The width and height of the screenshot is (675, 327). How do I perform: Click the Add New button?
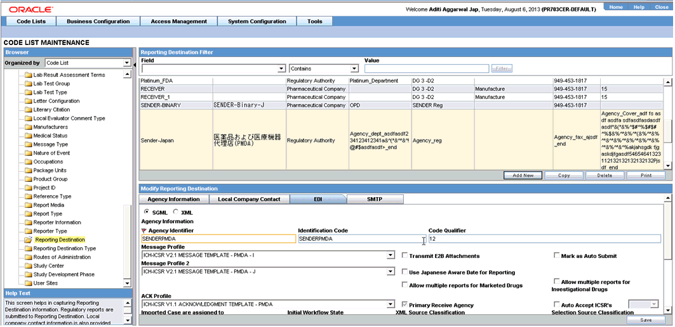tap(523, 176)
